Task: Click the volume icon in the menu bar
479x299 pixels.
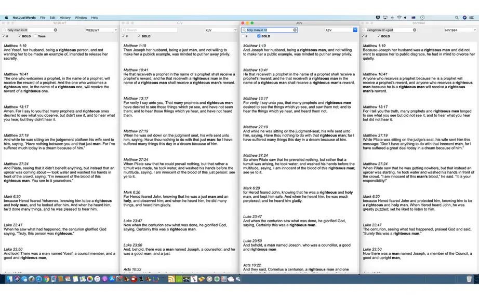Action: [x=405, y=18]
